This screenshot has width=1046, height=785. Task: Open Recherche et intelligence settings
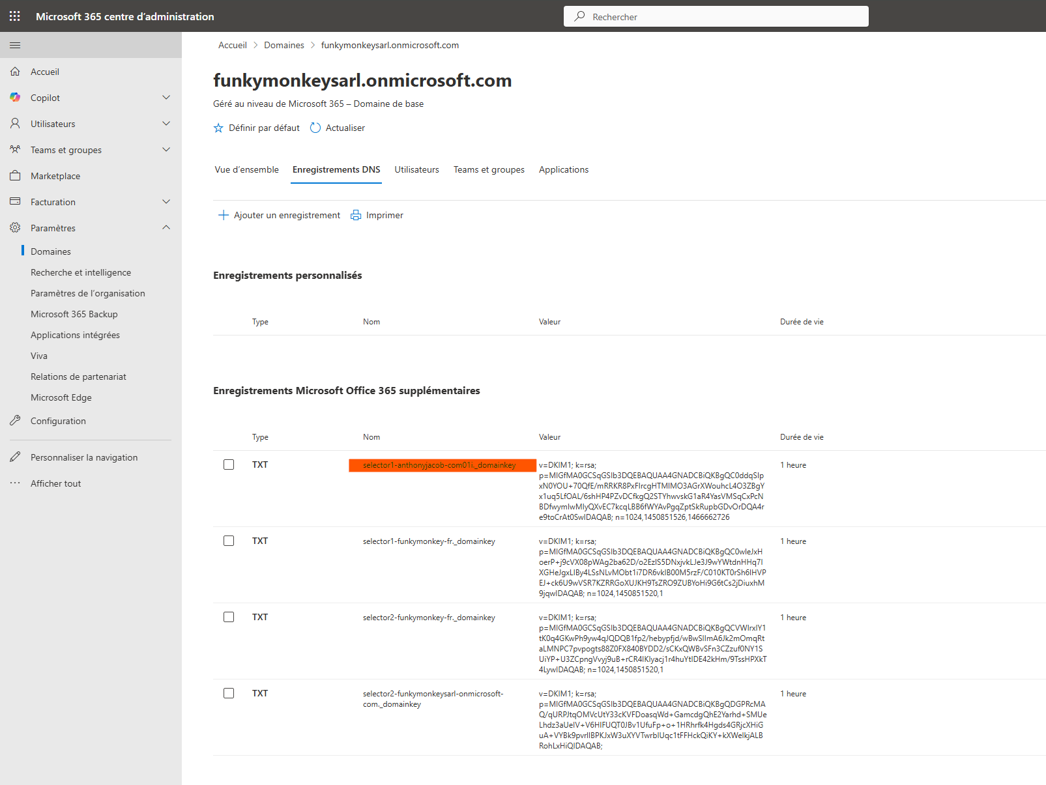[81, 272]
